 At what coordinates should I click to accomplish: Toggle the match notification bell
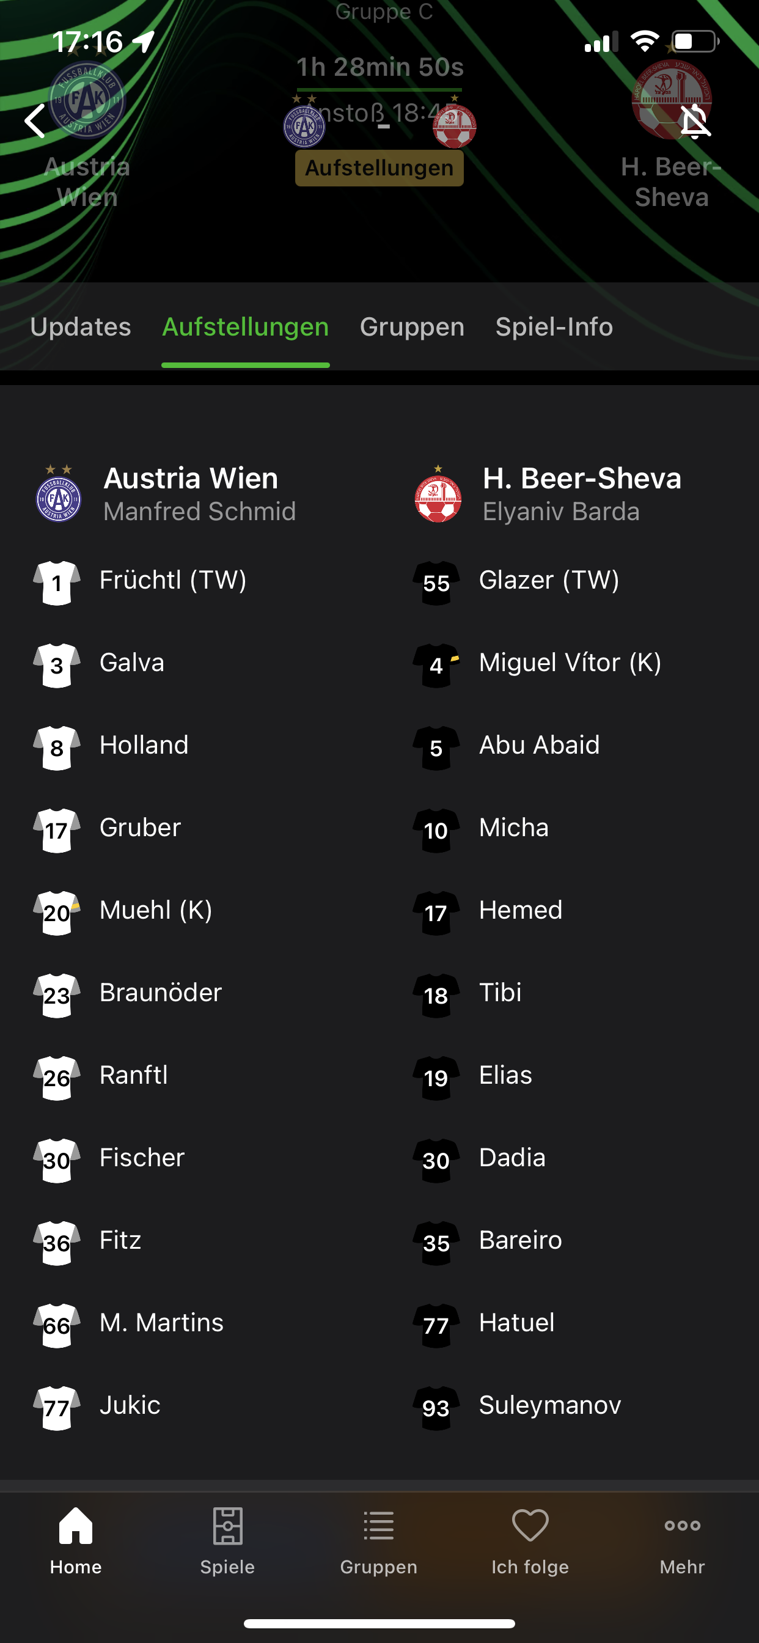coord(695,121)
